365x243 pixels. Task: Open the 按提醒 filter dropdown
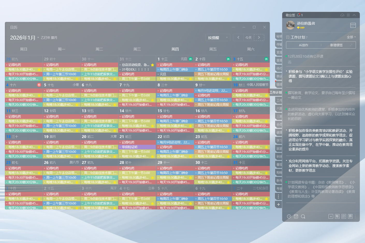pyautogui.click(x=218, y=38)
